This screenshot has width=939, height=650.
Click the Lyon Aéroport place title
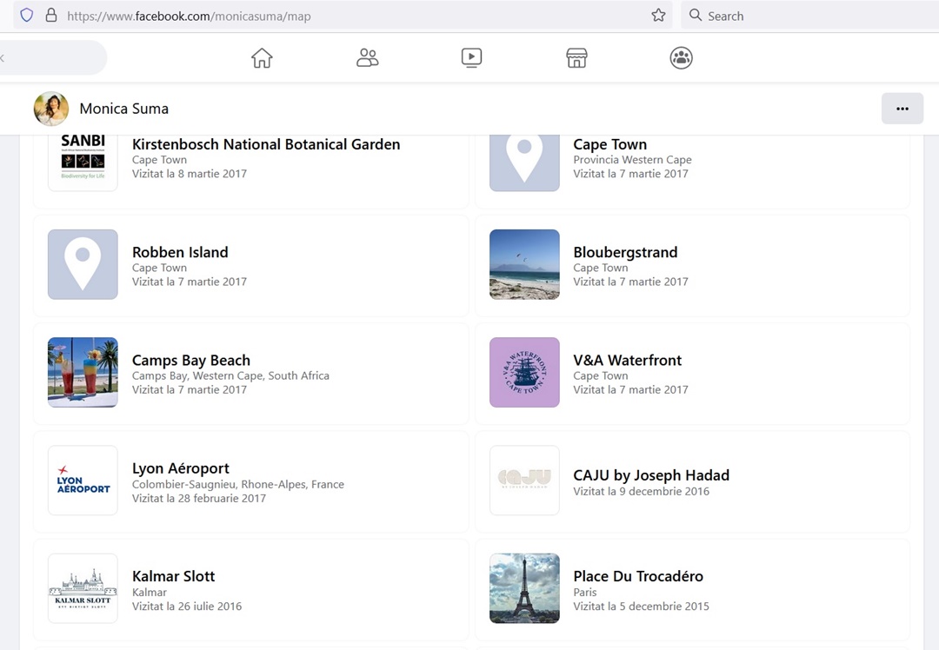click(x=180, y=468)
